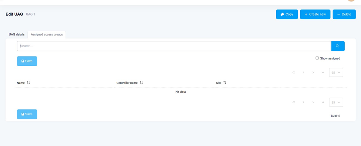Select Assigned access groups tab
The height and width of the screenshot is (146, 361).
(47, 34)
